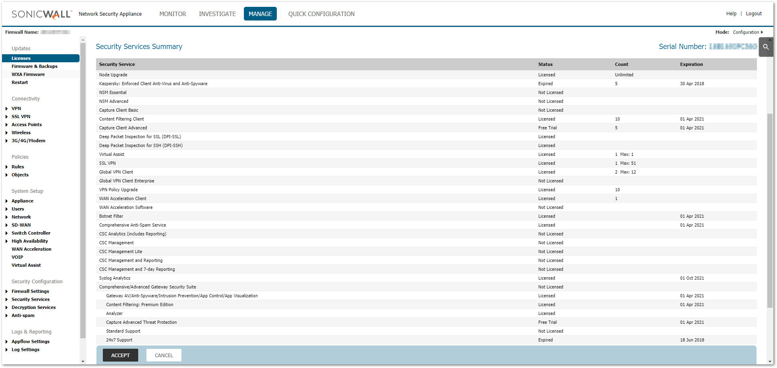Open the Restart page
Viewport: 777px width, 368px height.
20,82
